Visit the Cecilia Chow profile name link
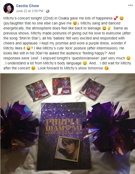This screenshot has height=174, width=135. point(28,6)
